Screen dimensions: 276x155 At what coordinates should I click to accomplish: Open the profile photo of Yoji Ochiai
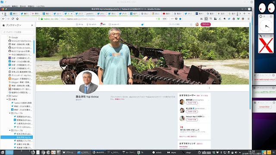[87, 82]
